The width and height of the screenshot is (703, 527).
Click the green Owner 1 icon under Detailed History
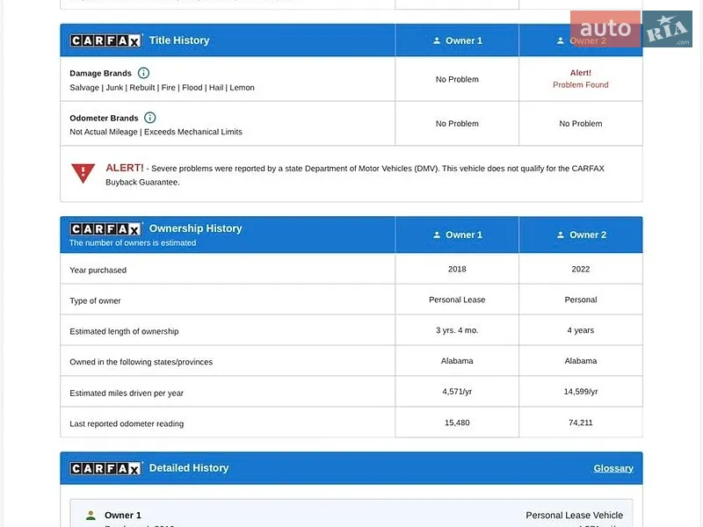91,516
